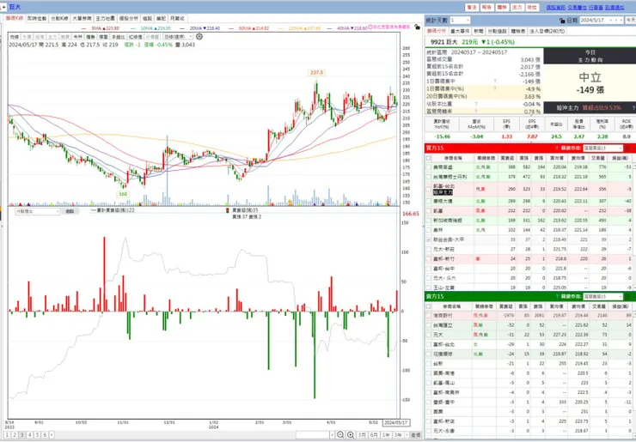Click the 均線 toggle on chart toolbar
The width and height of the screenshot is (636, 442).
pos(15,36)
